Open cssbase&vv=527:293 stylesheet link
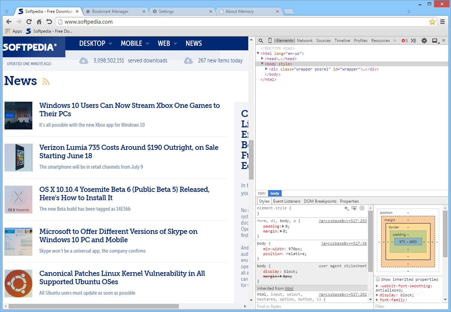This screenshot has height=312, width=451. (x=343, y=221)
